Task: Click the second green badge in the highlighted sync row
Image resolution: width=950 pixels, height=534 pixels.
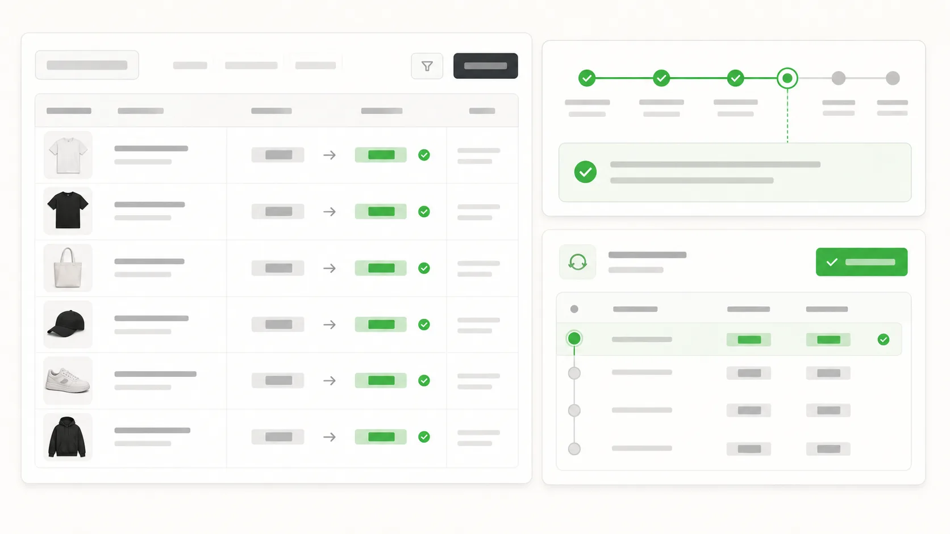Action: pos(828,339)
